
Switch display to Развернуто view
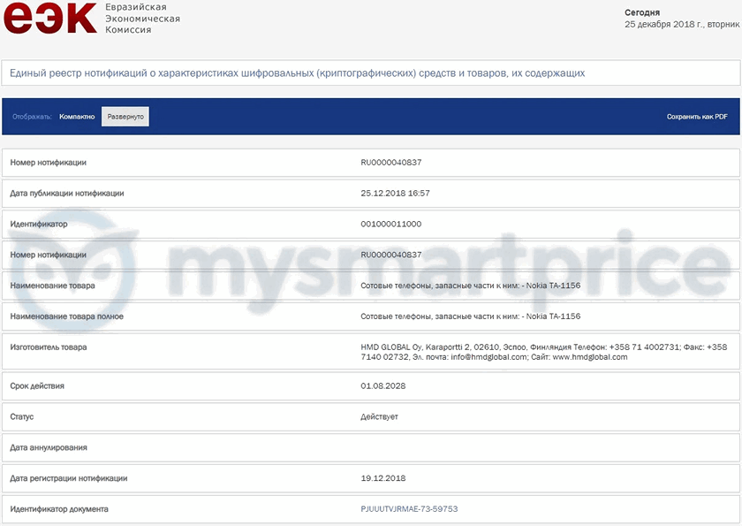(x=125, y=117)
